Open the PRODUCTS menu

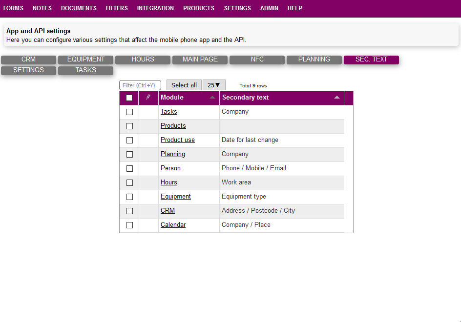tap(199, 8)
